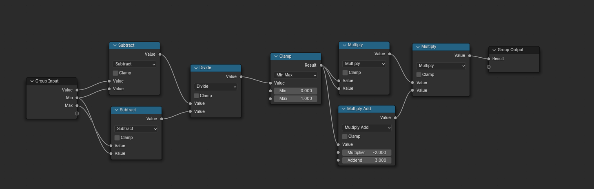Image resolution: width=594 pixels, height=189 pixels.
Task: Open the Min Max clamp type dropdown
Action: (295, 75)
